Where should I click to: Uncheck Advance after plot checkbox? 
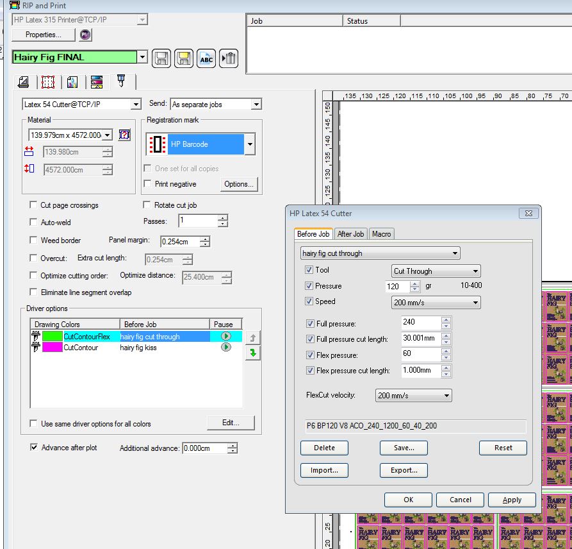pos(34,447)
